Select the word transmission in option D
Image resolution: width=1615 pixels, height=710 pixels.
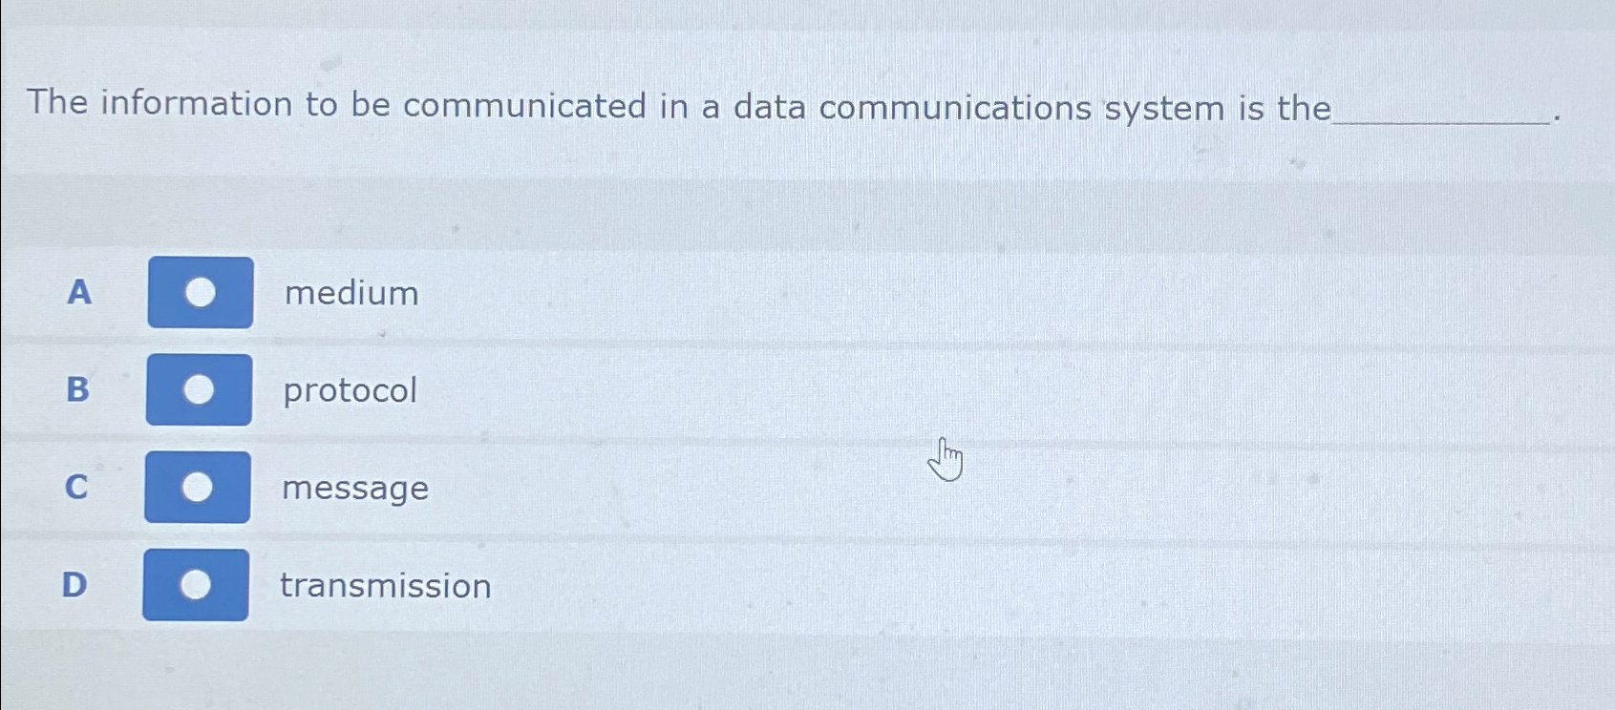coord(386,586)
